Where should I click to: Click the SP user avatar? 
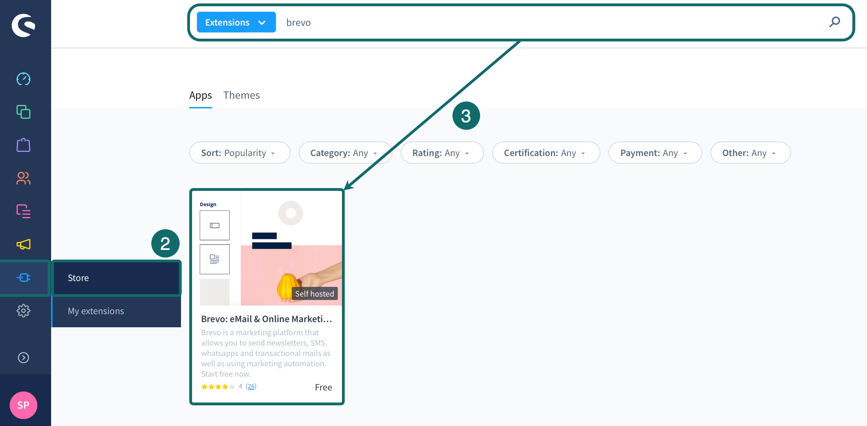pos(23,405)
